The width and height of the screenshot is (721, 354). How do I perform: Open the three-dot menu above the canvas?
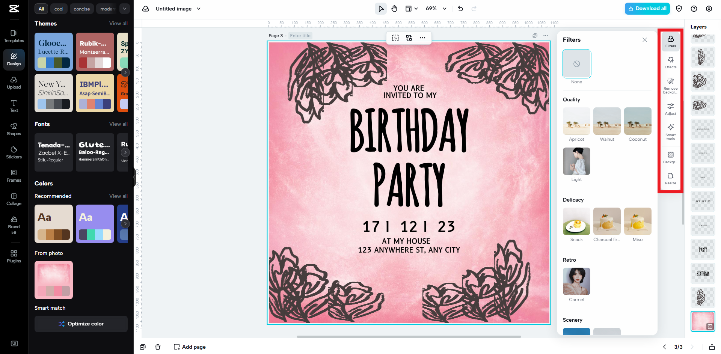pyautogui.click(x=422, y=38)
